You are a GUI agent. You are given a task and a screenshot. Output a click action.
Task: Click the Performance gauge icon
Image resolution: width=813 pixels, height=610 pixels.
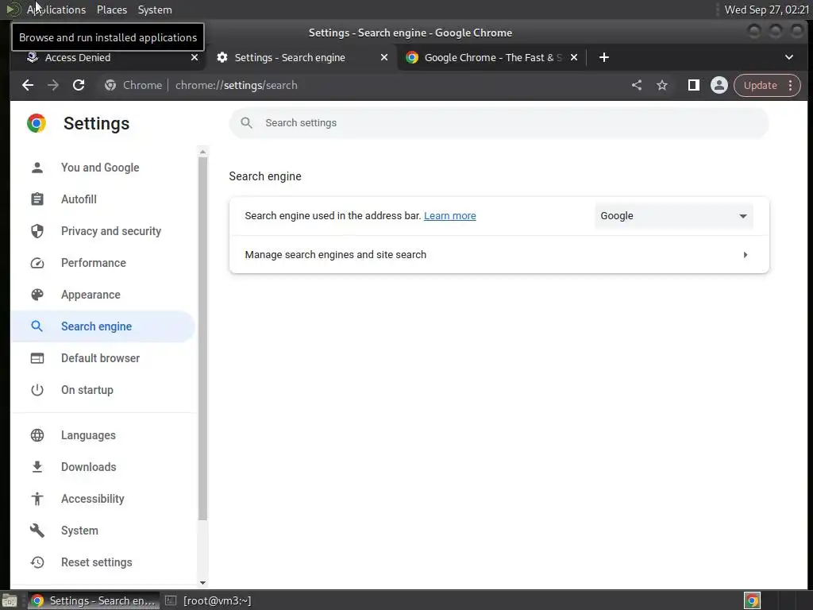pos(37,263)
